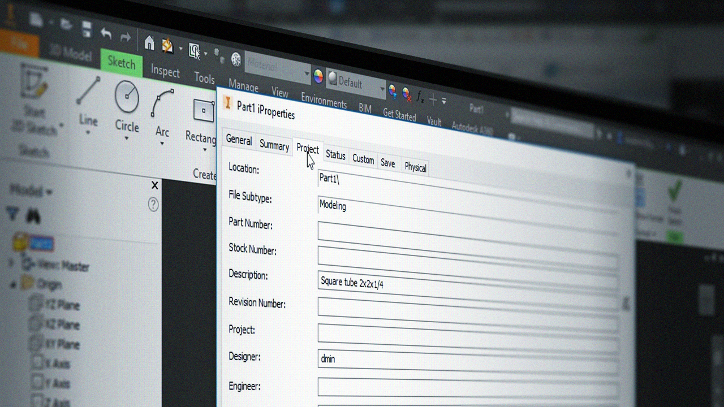The width and height of the screenshot is (724, 407).
Task: Switch to the Get Started ribbon tab
Action: coord(399,114)
